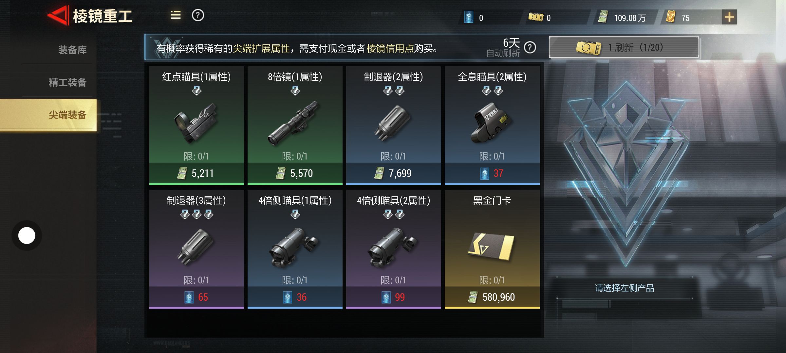The height and width of the screenshot is (353, 786).
Task: Select the 红点瞄具(1属性) item card
Action: [x=196, y=126]
